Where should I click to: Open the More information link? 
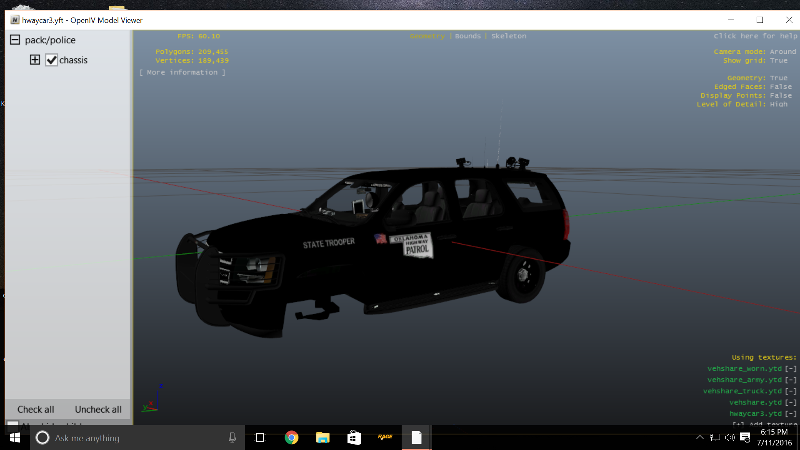pyautogui.click(x=182, y=72)
